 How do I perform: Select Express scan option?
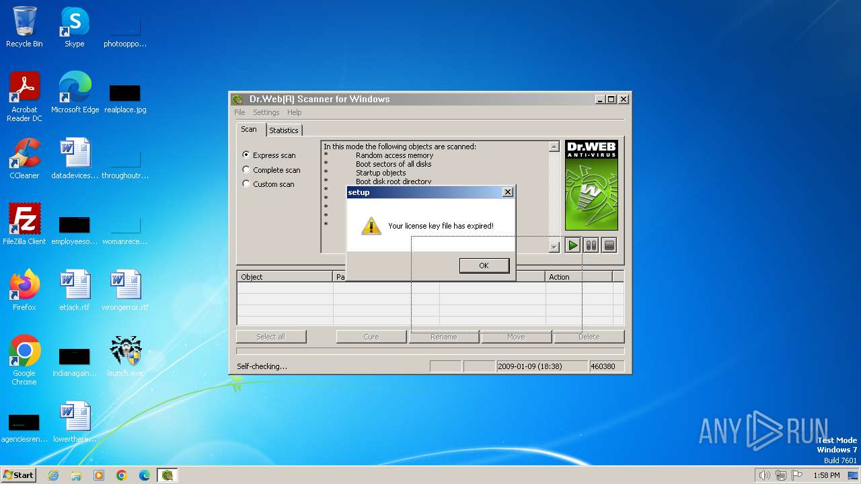tap(269, 155)
